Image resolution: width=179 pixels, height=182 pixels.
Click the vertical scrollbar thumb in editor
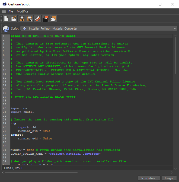click(x=175, y=55)
